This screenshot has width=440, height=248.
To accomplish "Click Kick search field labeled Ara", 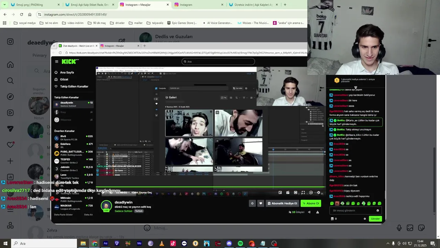I will pos(218,62).
